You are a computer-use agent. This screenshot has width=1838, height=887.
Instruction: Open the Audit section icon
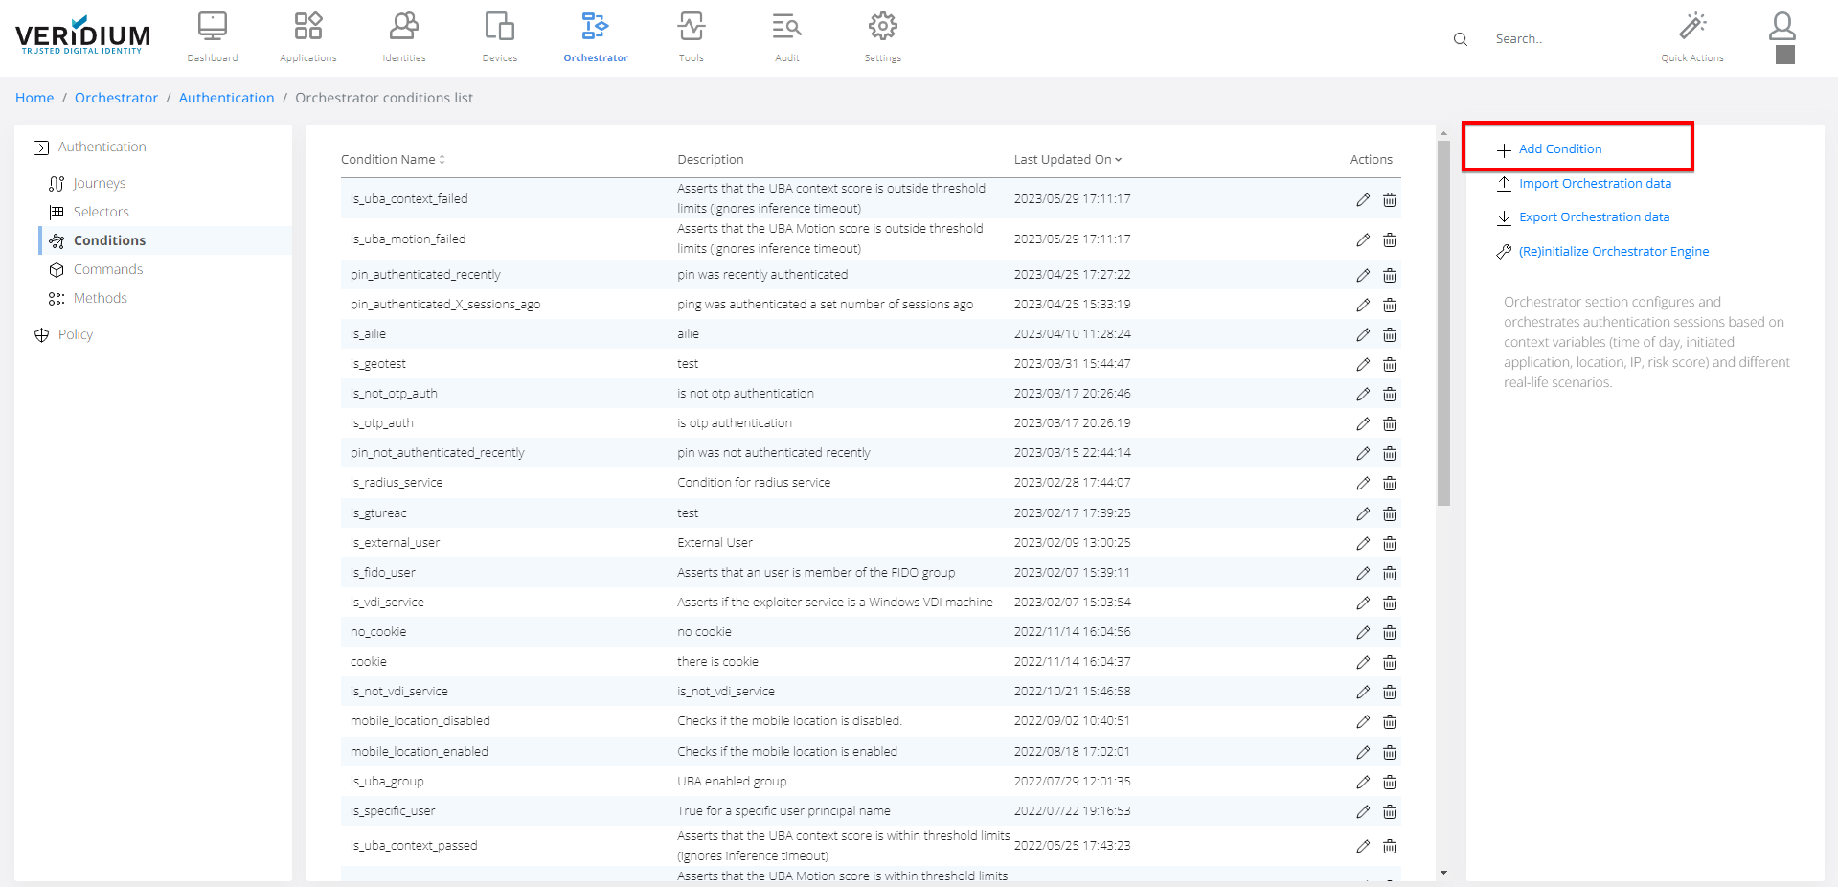point(786,27)
